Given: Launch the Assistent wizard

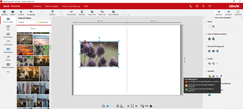Looking at the screenshot, I should point(21,13).
